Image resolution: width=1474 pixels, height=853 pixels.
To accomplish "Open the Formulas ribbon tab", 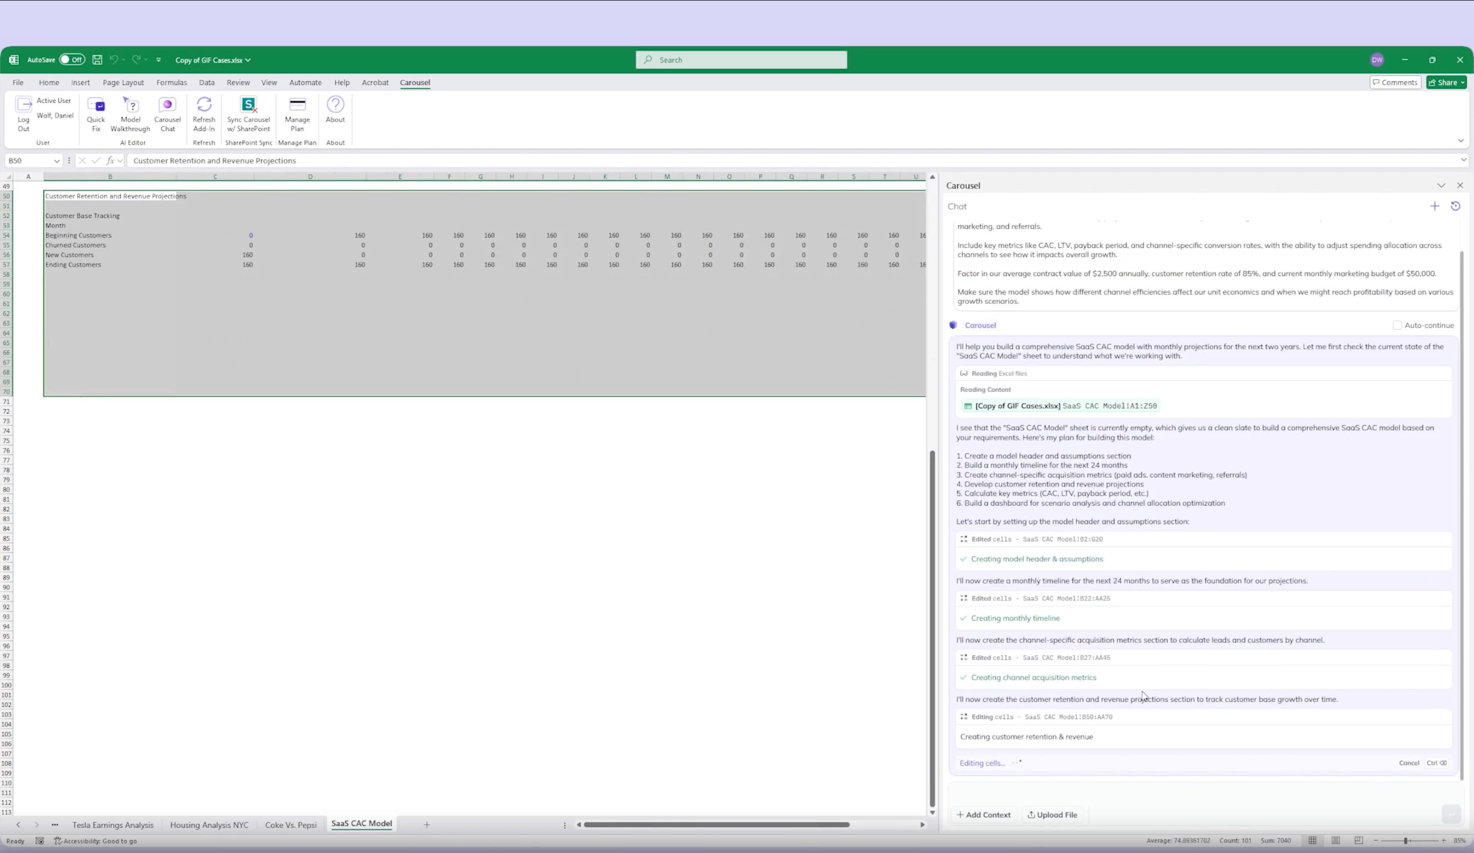I will 171,82.
